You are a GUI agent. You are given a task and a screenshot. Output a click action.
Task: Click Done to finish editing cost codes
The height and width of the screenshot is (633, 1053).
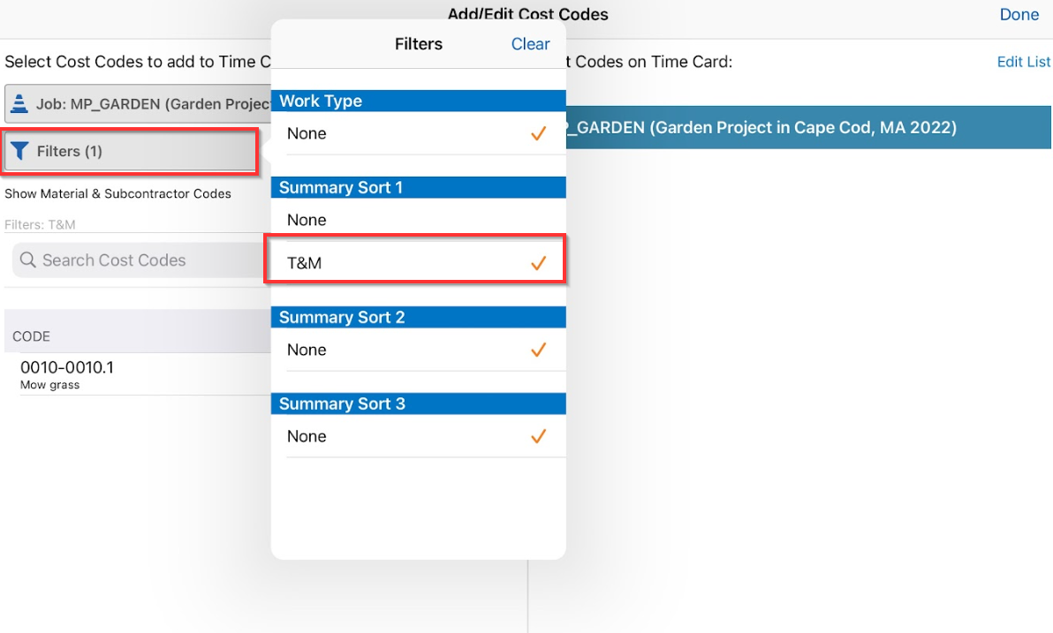click(1019, 14)
